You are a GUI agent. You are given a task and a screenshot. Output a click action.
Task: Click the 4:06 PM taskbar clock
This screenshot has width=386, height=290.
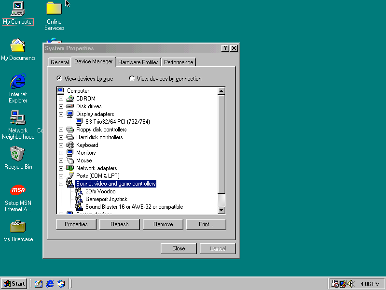(370, 284)
